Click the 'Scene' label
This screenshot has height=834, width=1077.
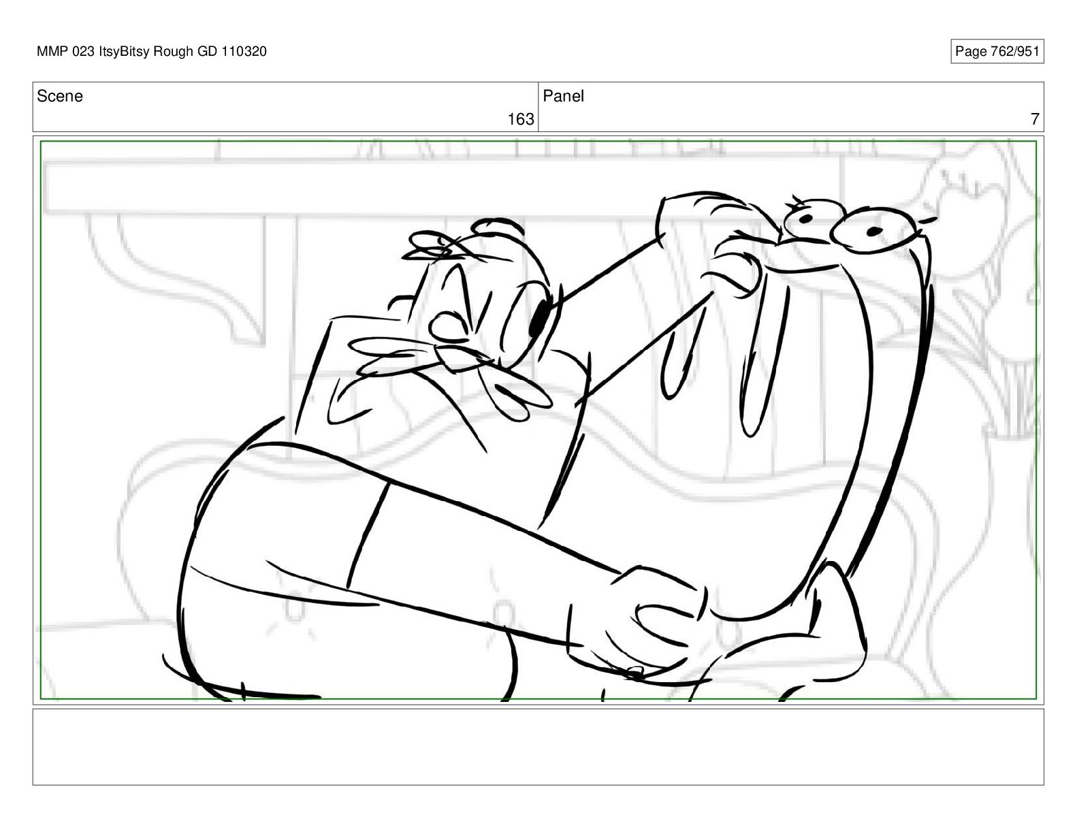click(x=60, y=96)
